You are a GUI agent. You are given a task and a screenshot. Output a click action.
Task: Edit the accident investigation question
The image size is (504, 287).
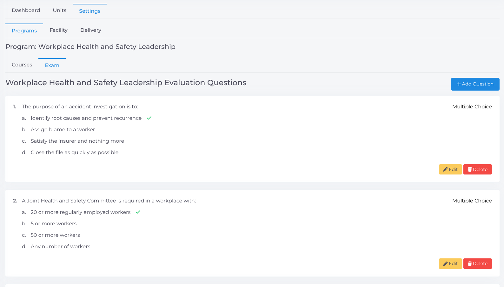coord(450,169)
